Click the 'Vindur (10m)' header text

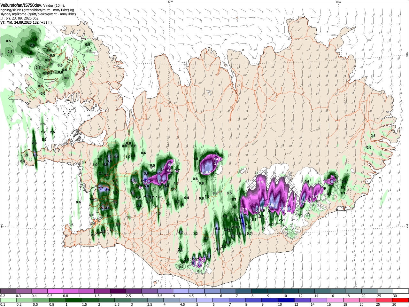click(54, 5)
